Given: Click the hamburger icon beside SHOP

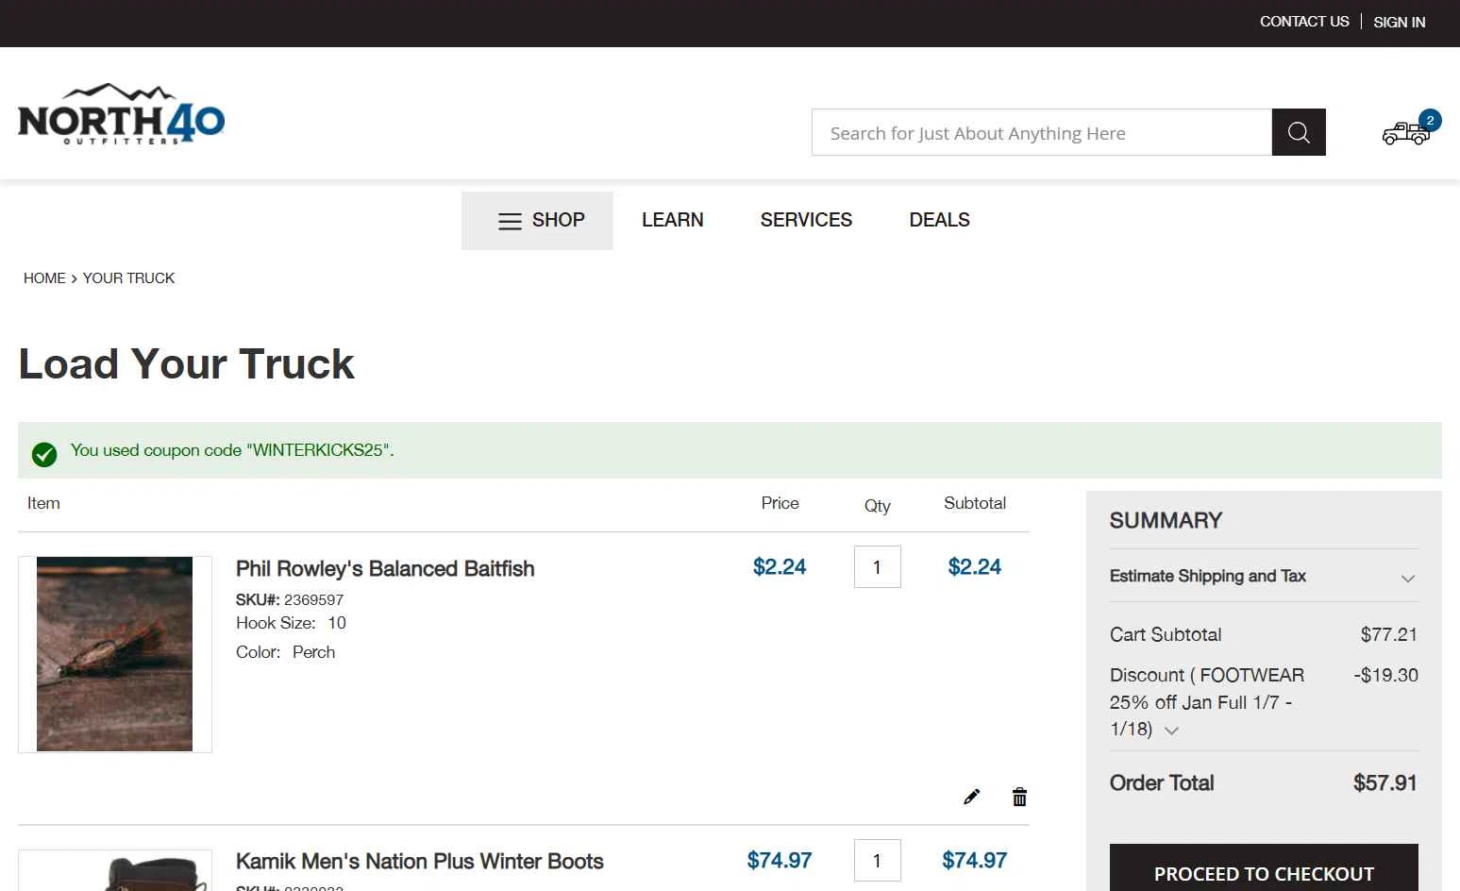Looking at the screenshot, I should (510, 221).
